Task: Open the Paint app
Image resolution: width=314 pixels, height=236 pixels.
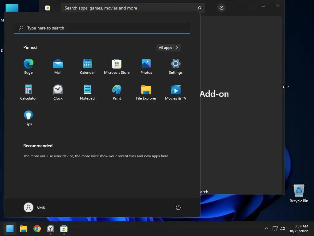Action: coord(117,92)
